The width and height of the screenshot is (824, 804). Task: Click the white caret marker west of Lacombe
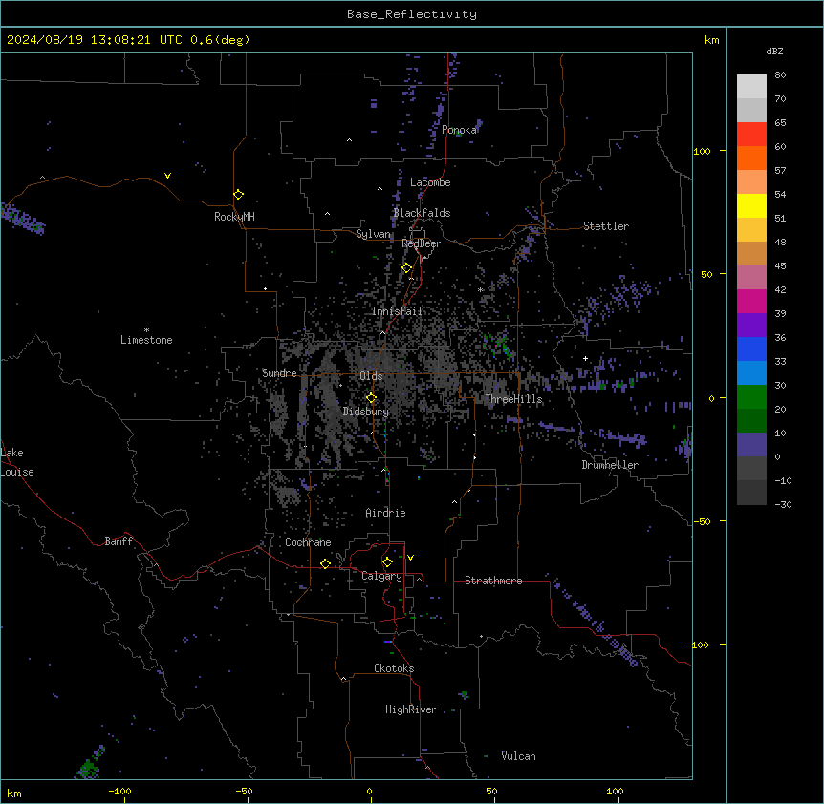tap(379, 189)
